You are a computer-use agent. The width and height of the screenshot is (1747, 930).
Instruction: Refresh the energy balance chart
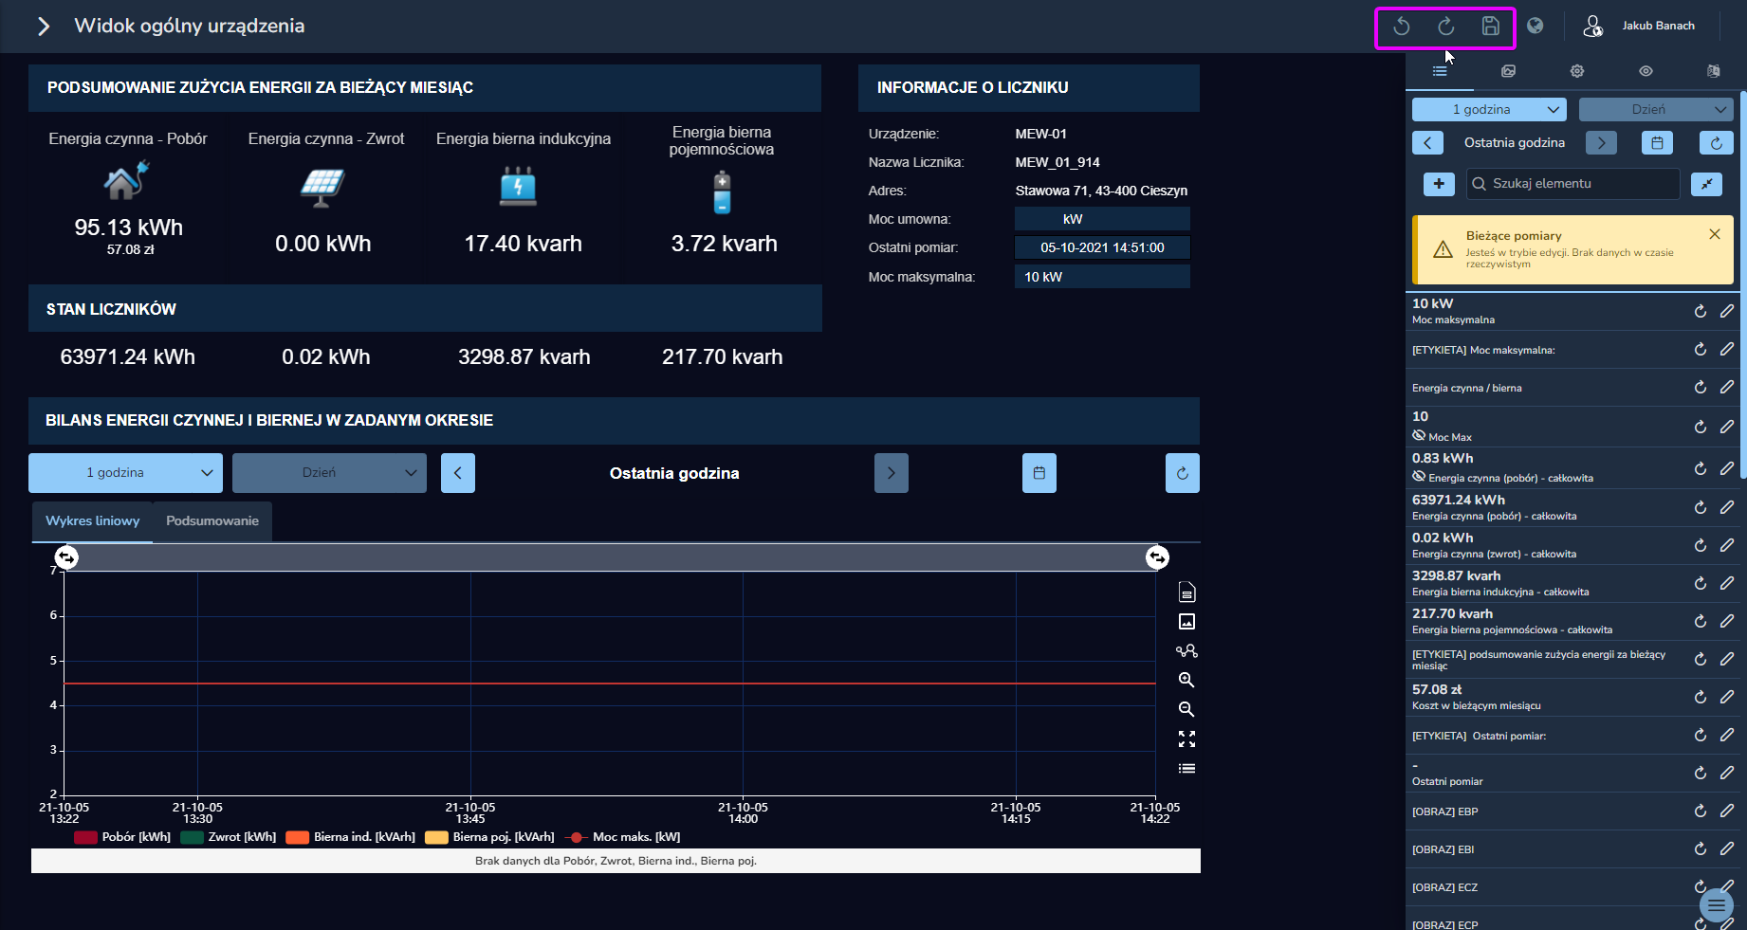(x=1183, y=473)
